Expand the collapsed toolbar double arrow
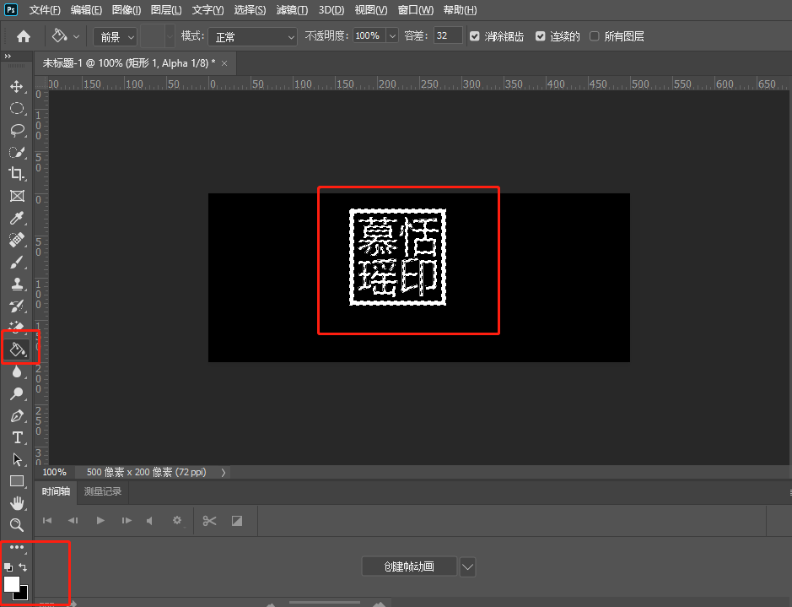 click(x=8, y=56)
